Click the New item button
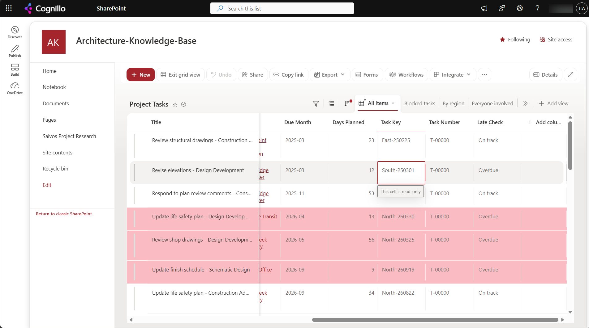 coord(141,74)
